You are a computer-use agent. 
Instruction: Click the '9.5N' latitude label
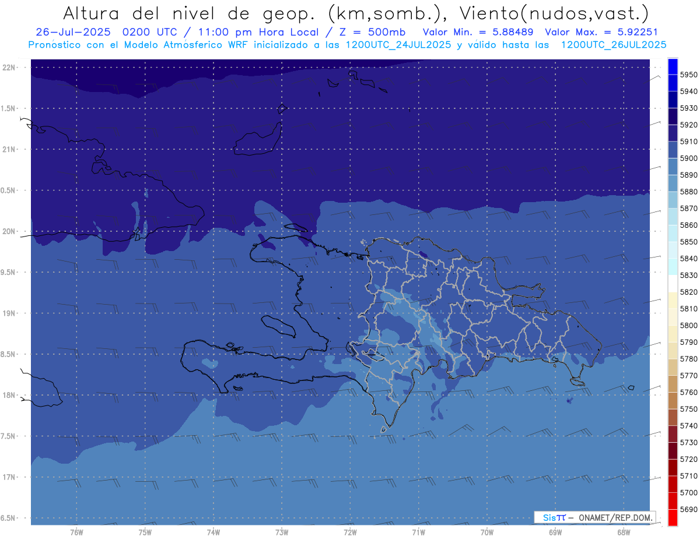coord(8,273)
